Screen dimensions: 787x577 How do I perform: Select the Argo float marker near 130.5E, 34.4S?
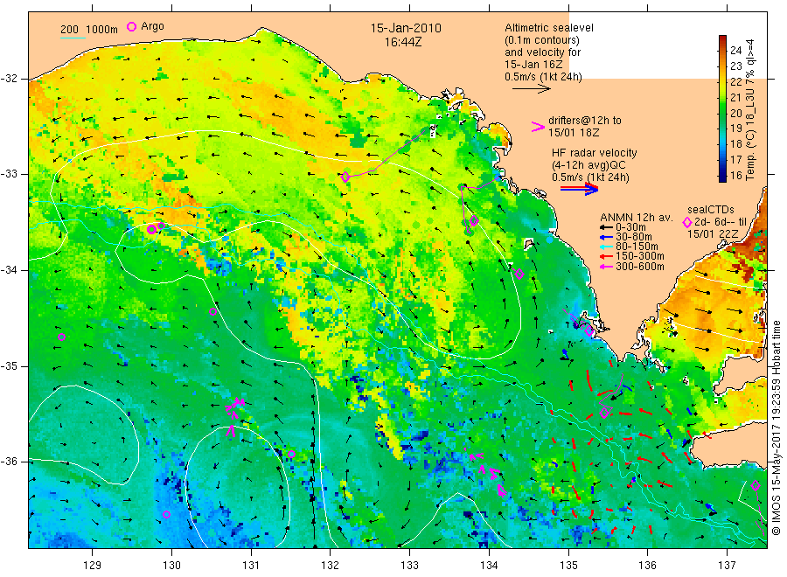point(212,311)
